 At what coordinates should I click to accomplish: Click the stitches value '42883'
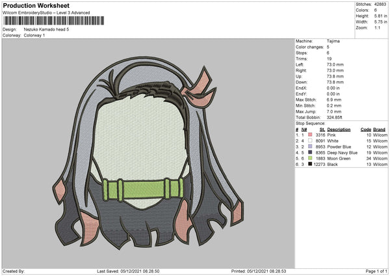pyautogui.click(x=380, y=5)
